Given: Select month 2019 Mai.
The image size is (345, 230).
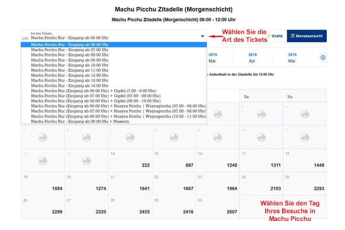Looking at the screenshot, I should click(292, 58).
